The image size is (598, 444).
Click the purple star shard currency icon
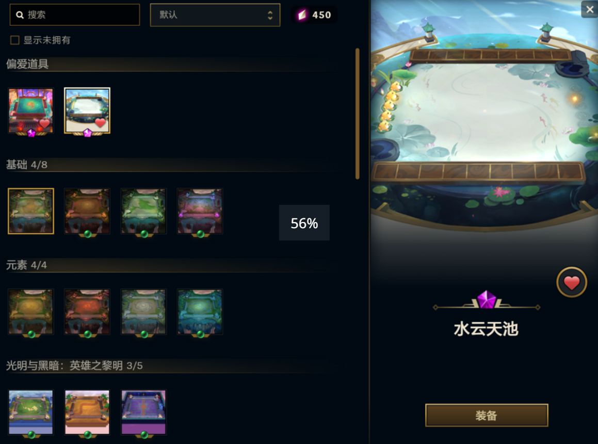(302, 15)
